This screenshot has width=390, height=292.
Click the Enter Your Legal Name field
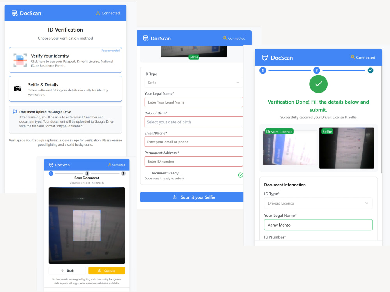pos(194,102)
